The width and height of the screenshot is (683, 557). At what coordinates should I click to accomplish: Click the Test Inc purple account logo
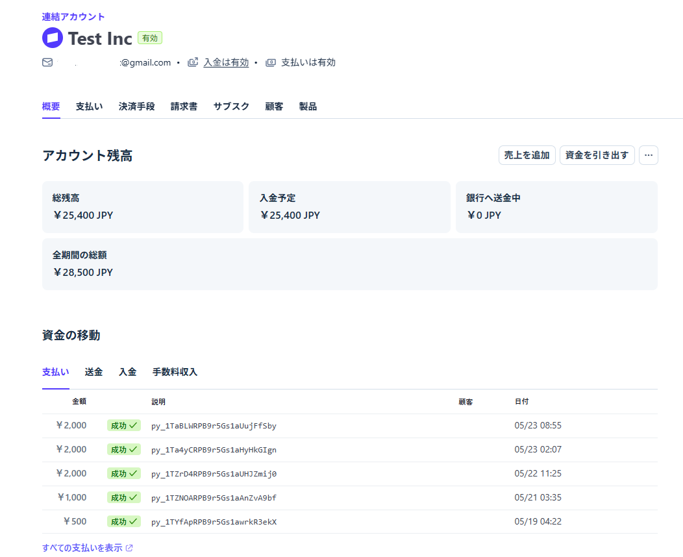pos(53,38)
